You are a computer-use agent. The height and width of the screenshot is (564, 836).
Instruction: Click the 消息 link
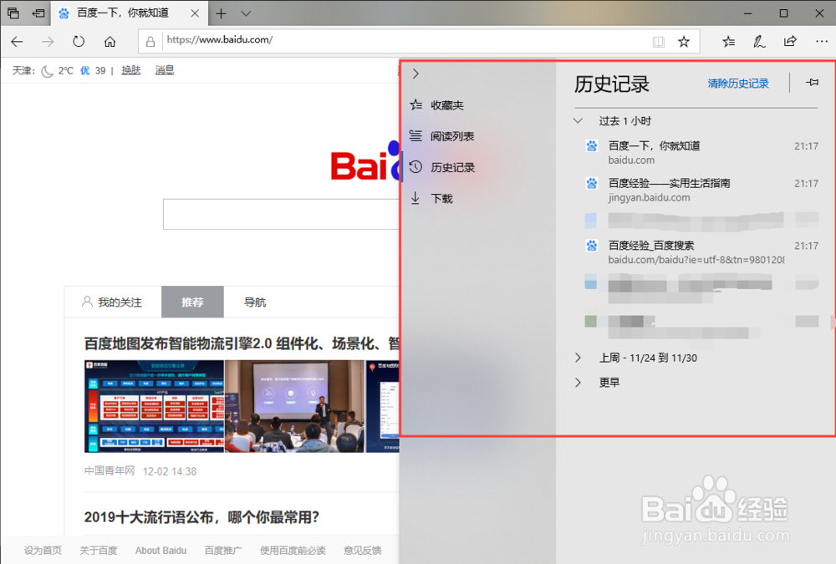(165, 70)
